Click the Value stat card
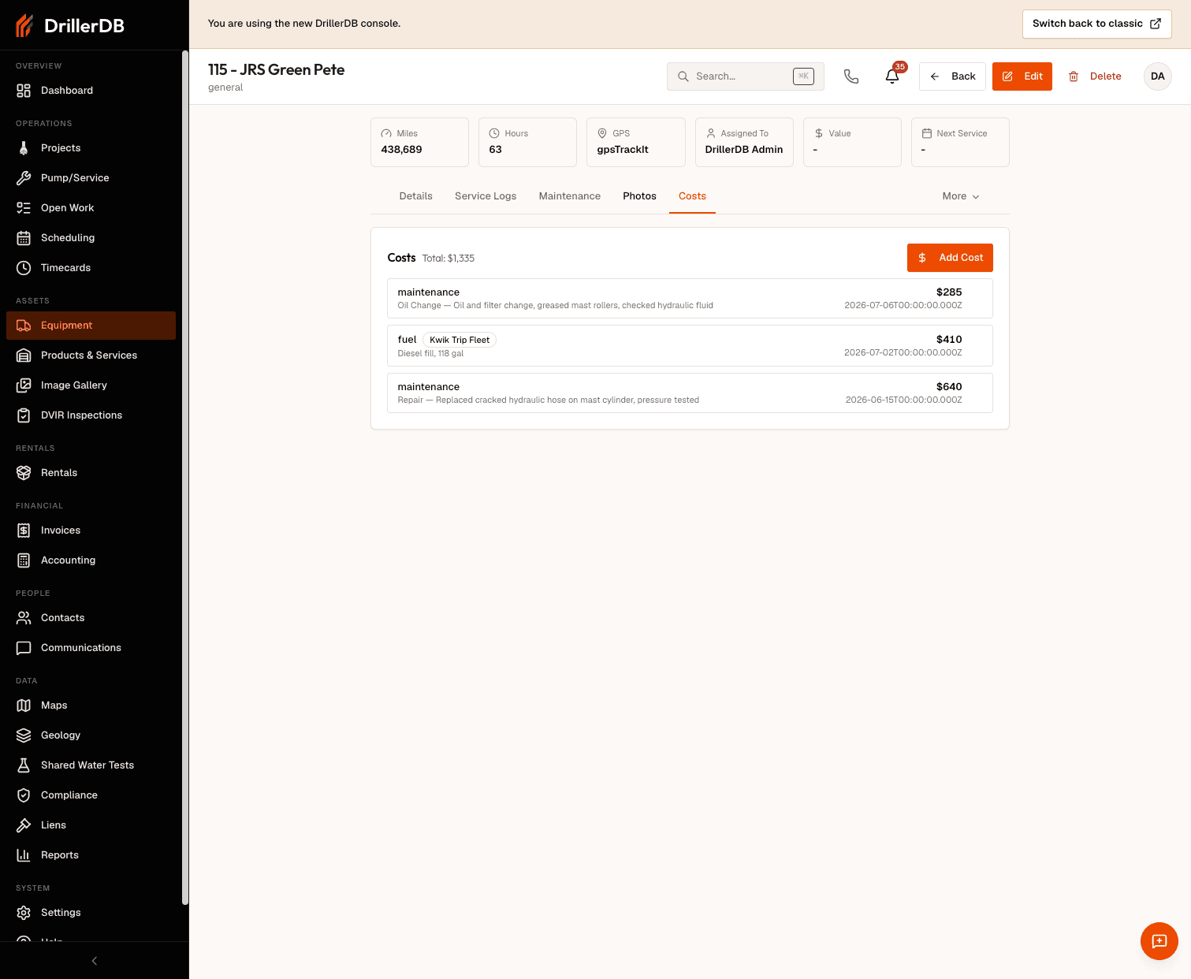 point(852,142)
